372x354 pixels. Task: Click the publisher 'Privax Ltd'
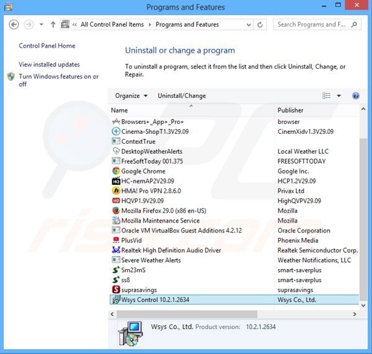[x=291, y=191]
